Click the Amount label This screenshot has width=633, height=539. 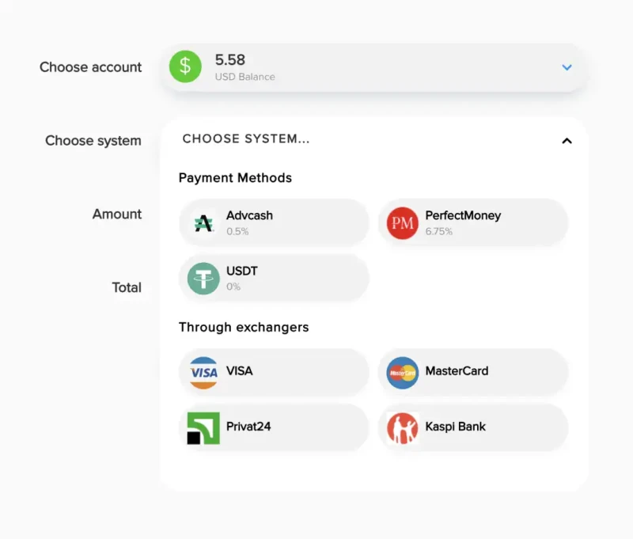pos(117,214)
